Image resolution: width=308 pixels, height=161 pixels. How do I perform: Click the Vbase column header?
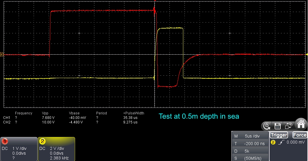click(x=74, y=113)
